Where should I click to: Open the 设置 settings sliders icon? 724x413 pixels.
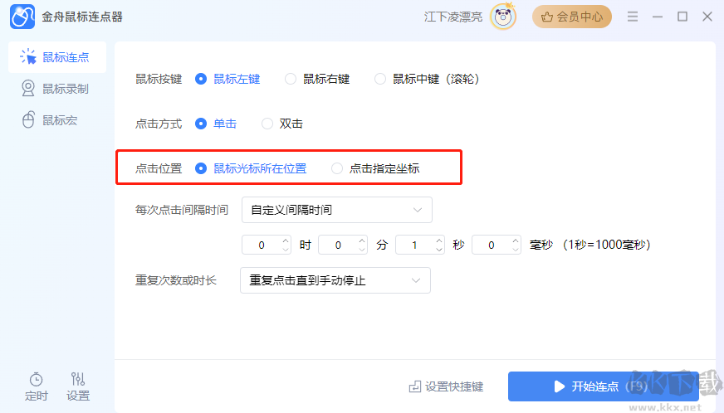(x=77, y=379)
